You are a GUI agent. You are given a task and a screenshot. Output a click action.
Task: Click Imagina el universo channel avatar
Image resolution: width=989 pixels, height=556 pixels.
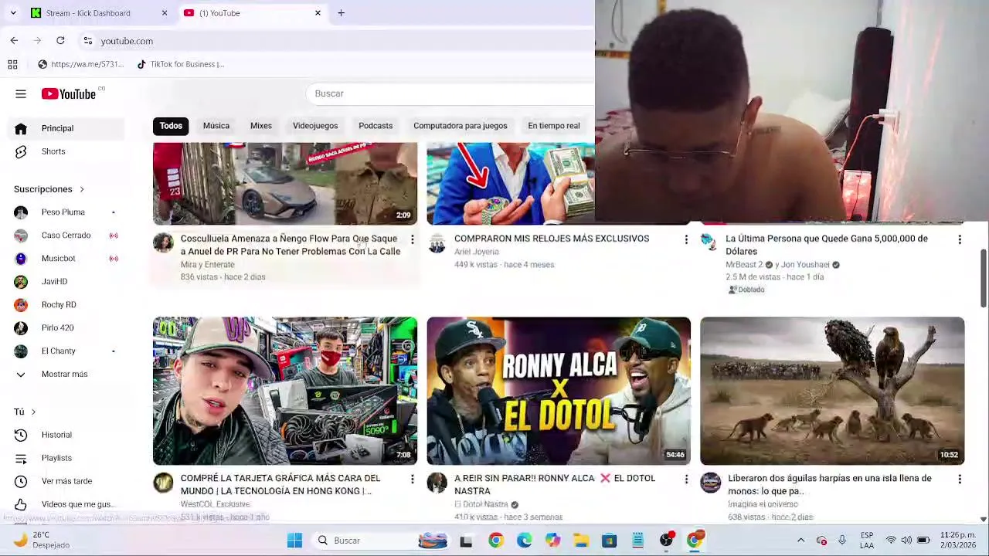coord(710,483)
